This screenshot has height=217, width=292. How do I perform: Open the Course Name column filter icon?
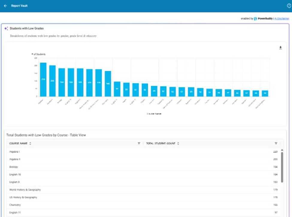click(139, 143)
